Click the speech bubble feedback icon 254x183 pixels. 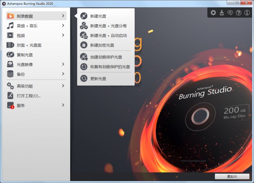coord(230,13)
